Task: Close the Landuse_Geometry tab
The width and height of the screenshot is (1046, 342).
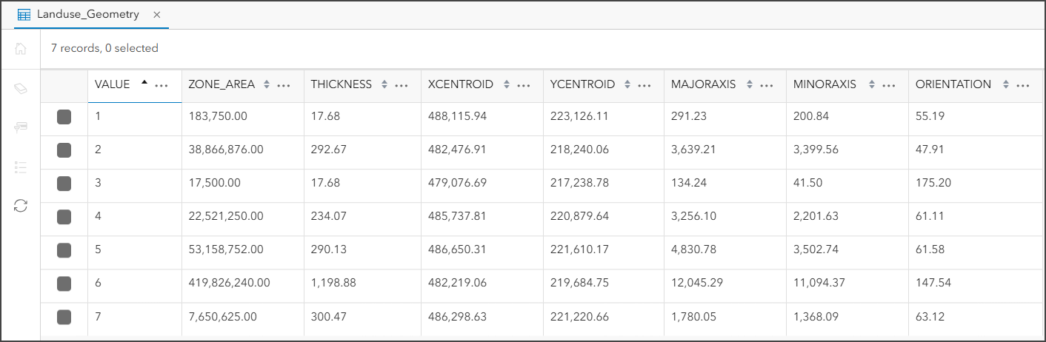Action: click(x=157, y=15)
